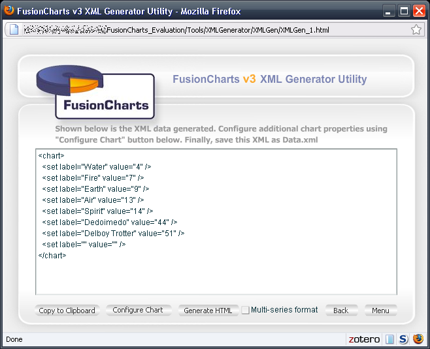Viewport: 430px width, 349px height.
Task: Open Configure Chart options
Action: [x=138, y=311]
